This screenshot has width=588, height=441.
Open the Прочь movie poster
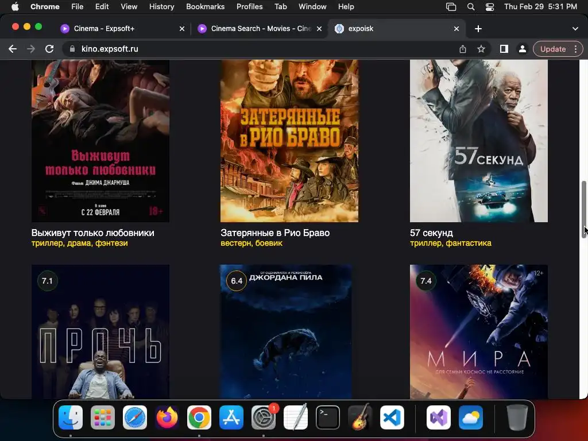[100, 332]
